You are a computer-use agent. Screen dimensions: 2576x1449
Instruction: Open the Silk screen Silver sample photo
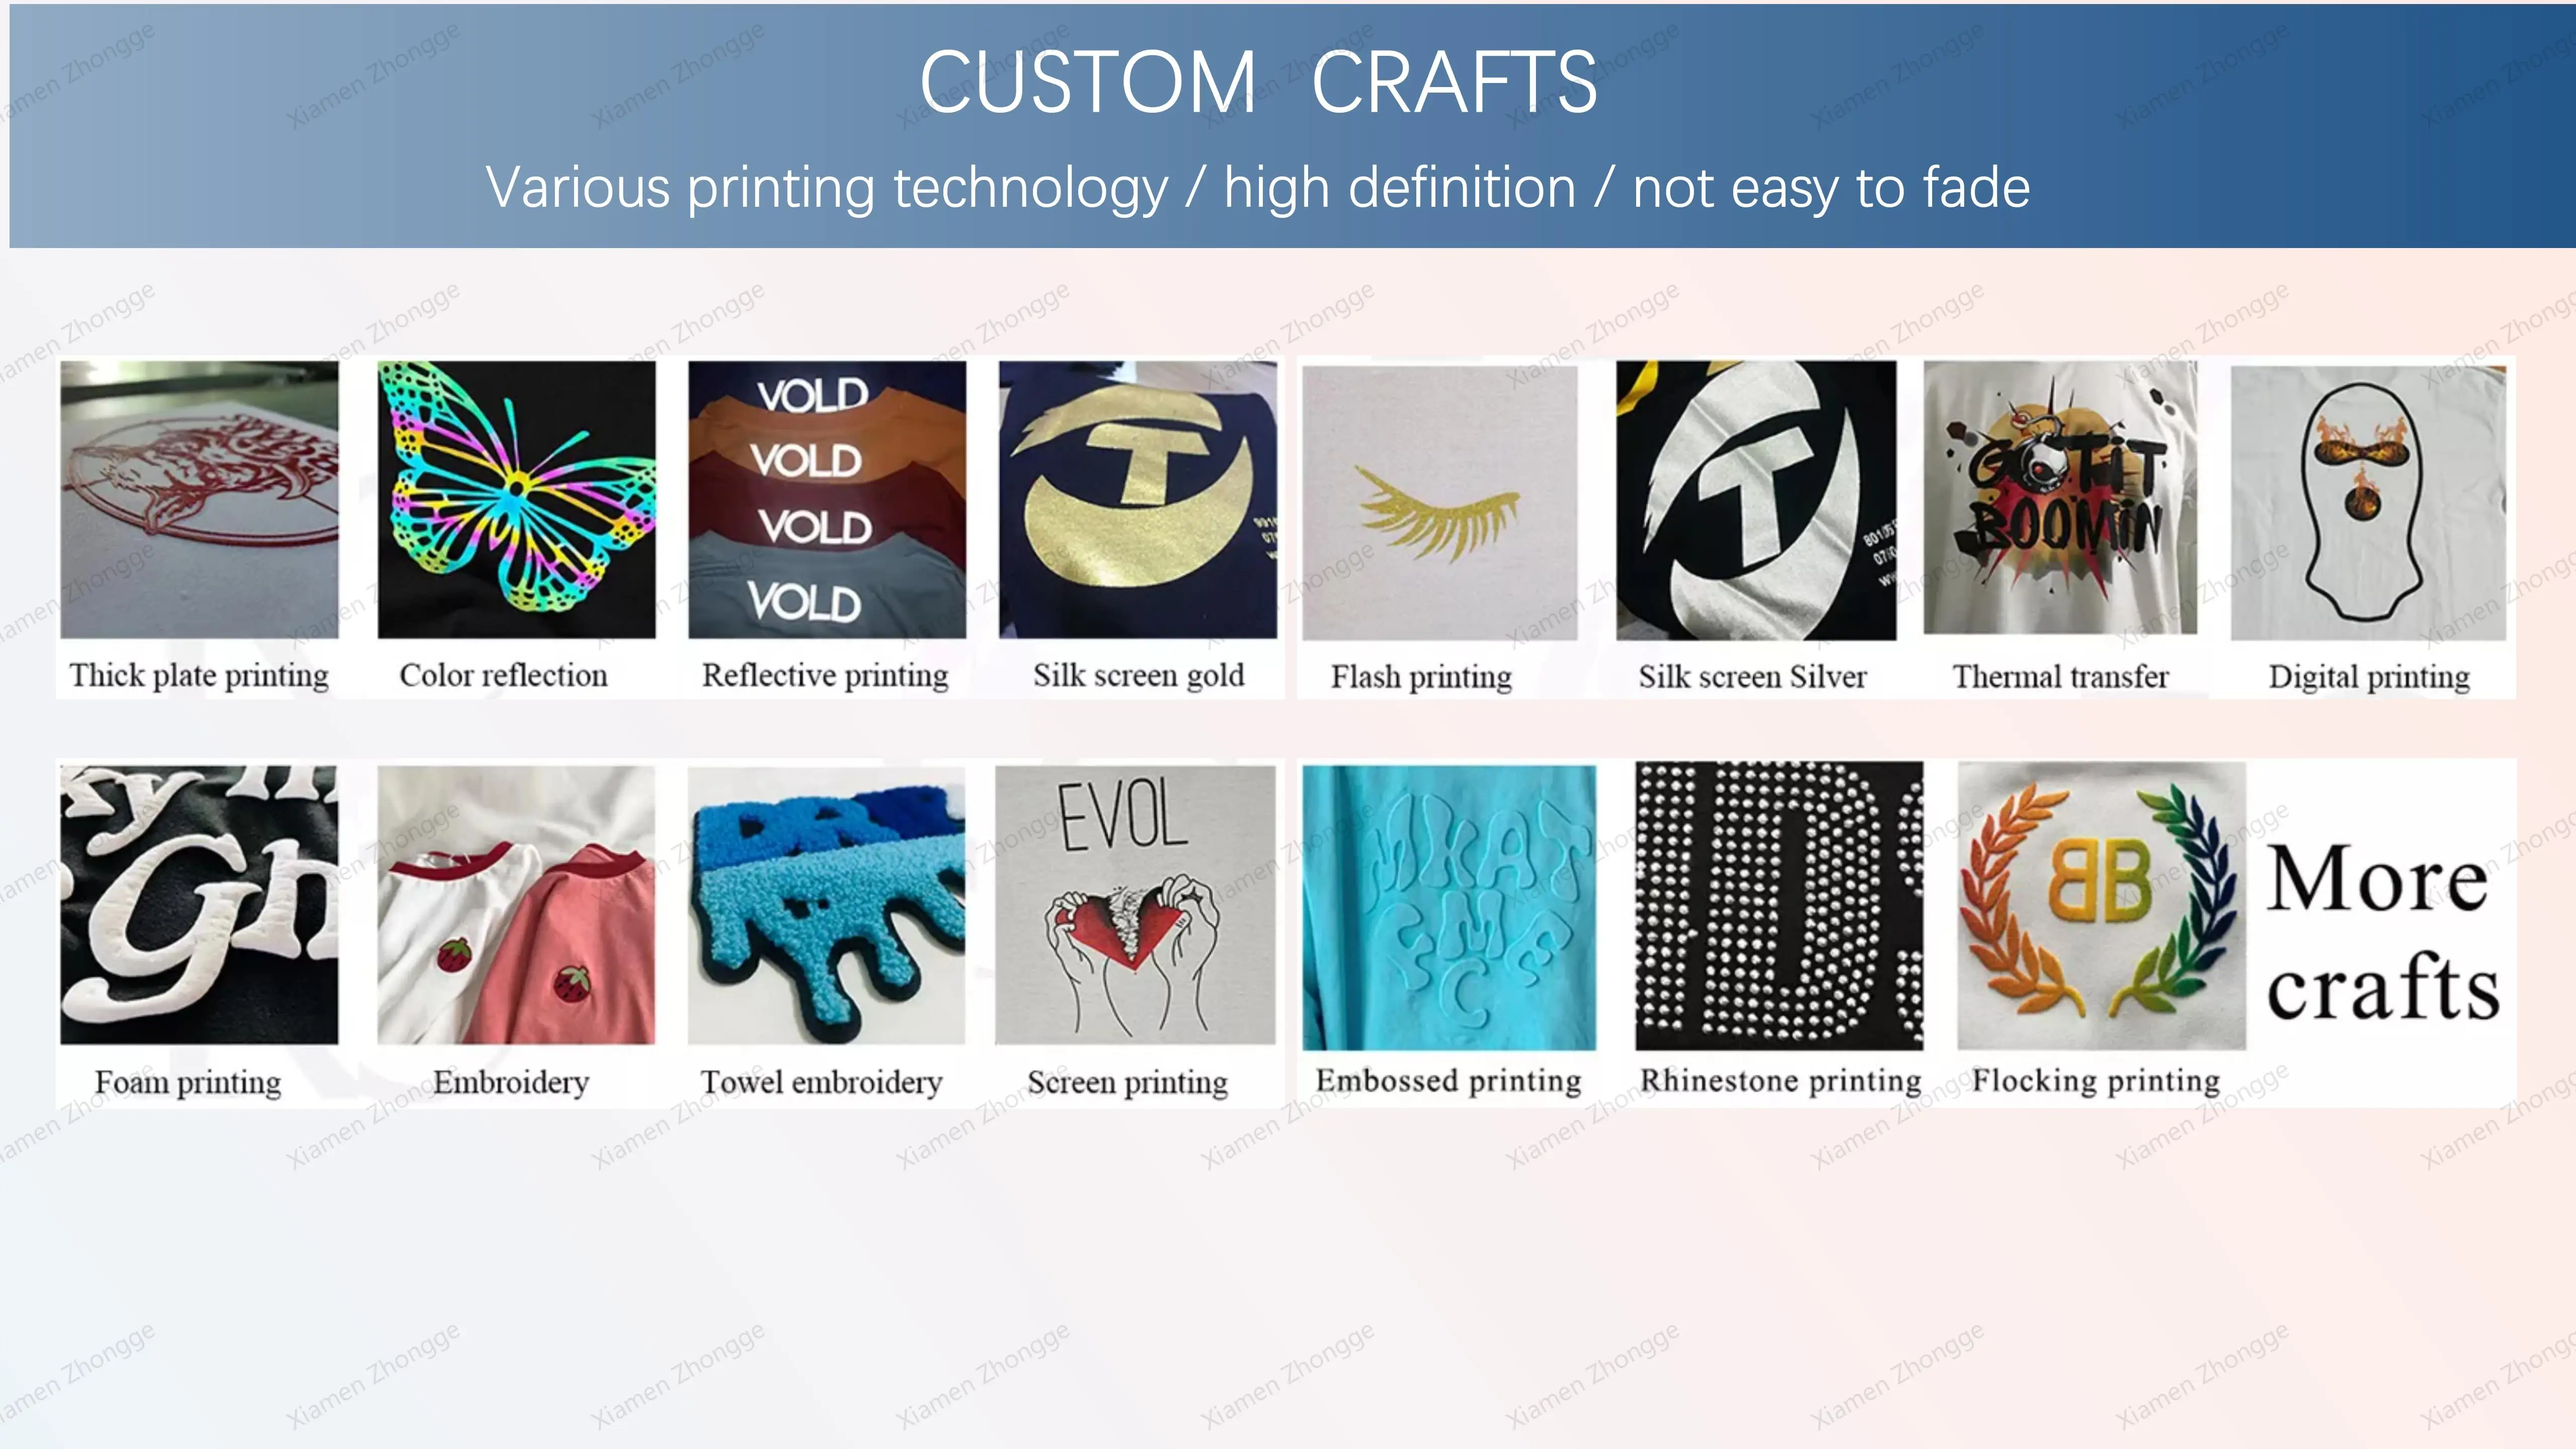click(x=1756, y=500)
